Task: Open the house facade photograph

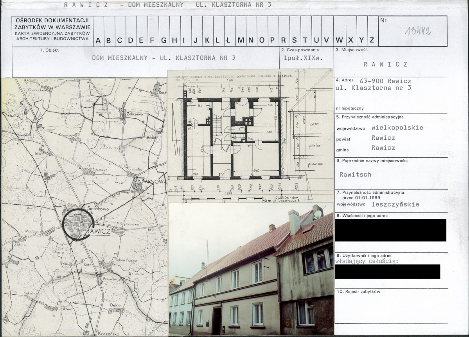Action: click(x=251, y=269)
